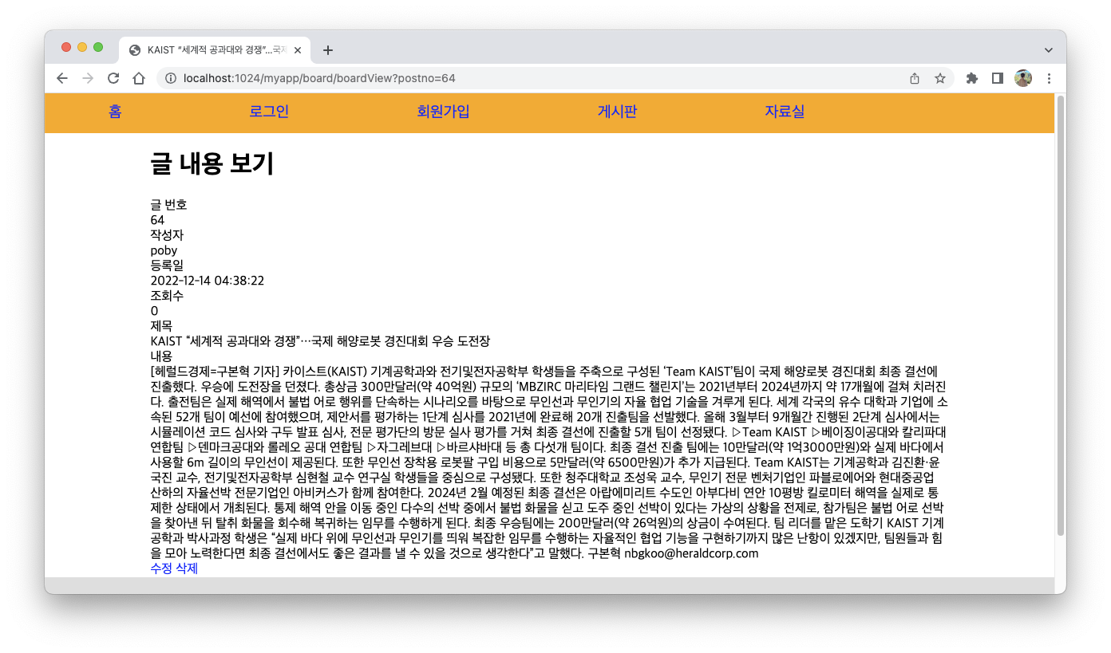Viewport: 1111px width, 653px height.
Task: Go back to the previous page
Action: point(62,78)
